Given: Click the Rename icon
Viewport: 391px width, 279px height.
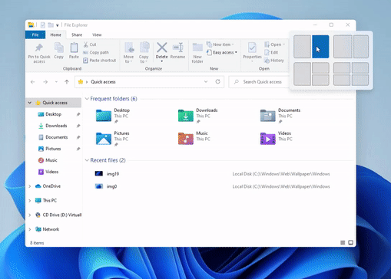Looking at the screenshot, I should click(x=177, y=48).
